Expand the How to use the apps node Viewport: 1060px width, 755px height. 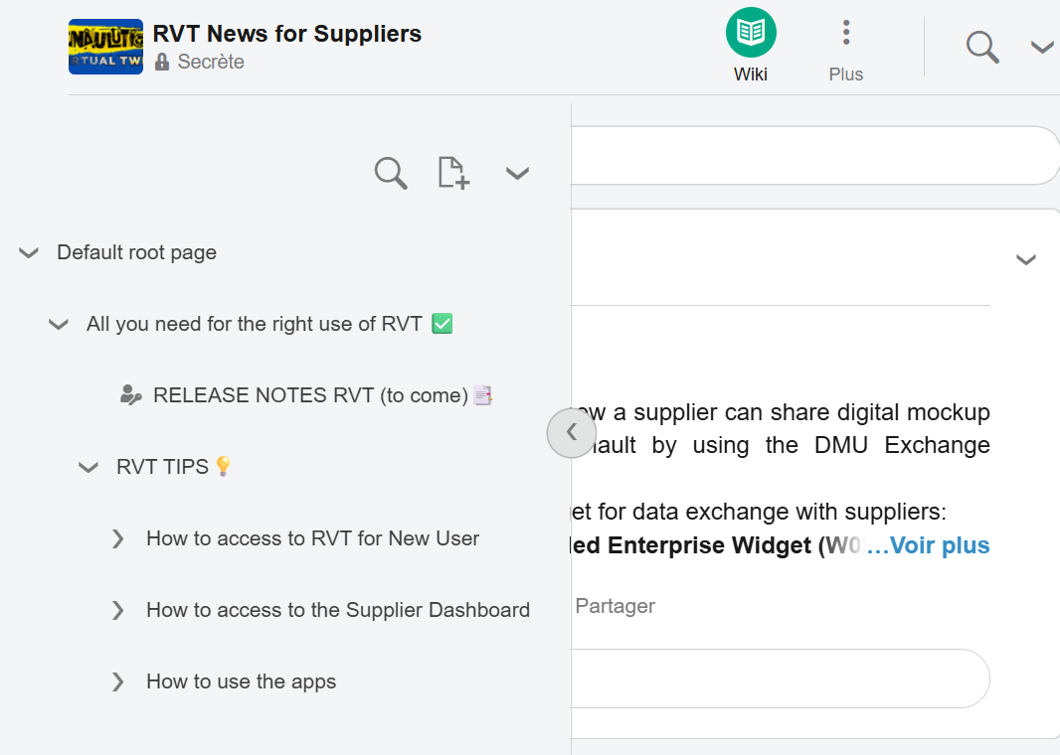(x=118, y=682)
